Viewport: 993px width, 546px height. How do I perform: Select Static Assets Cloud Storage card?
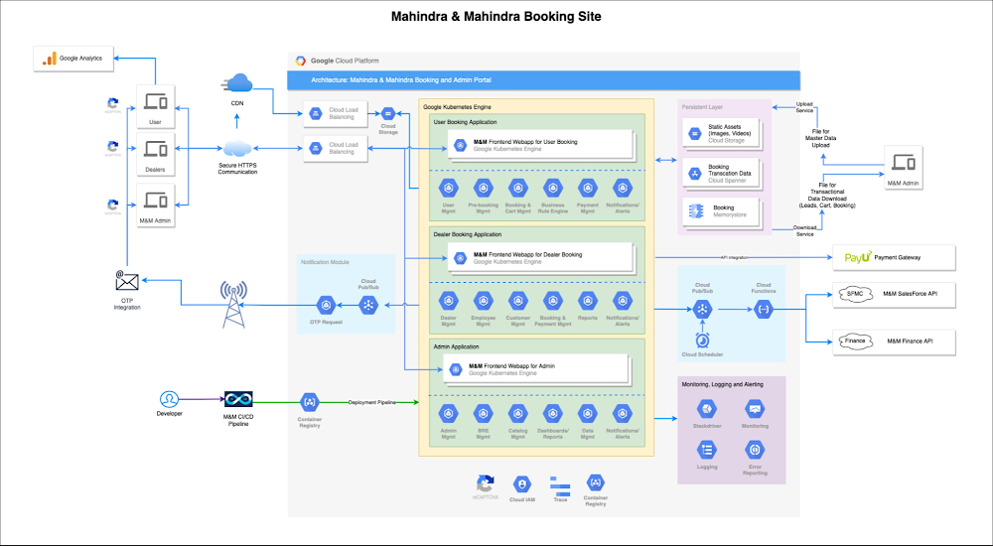[x=722, y=134]
